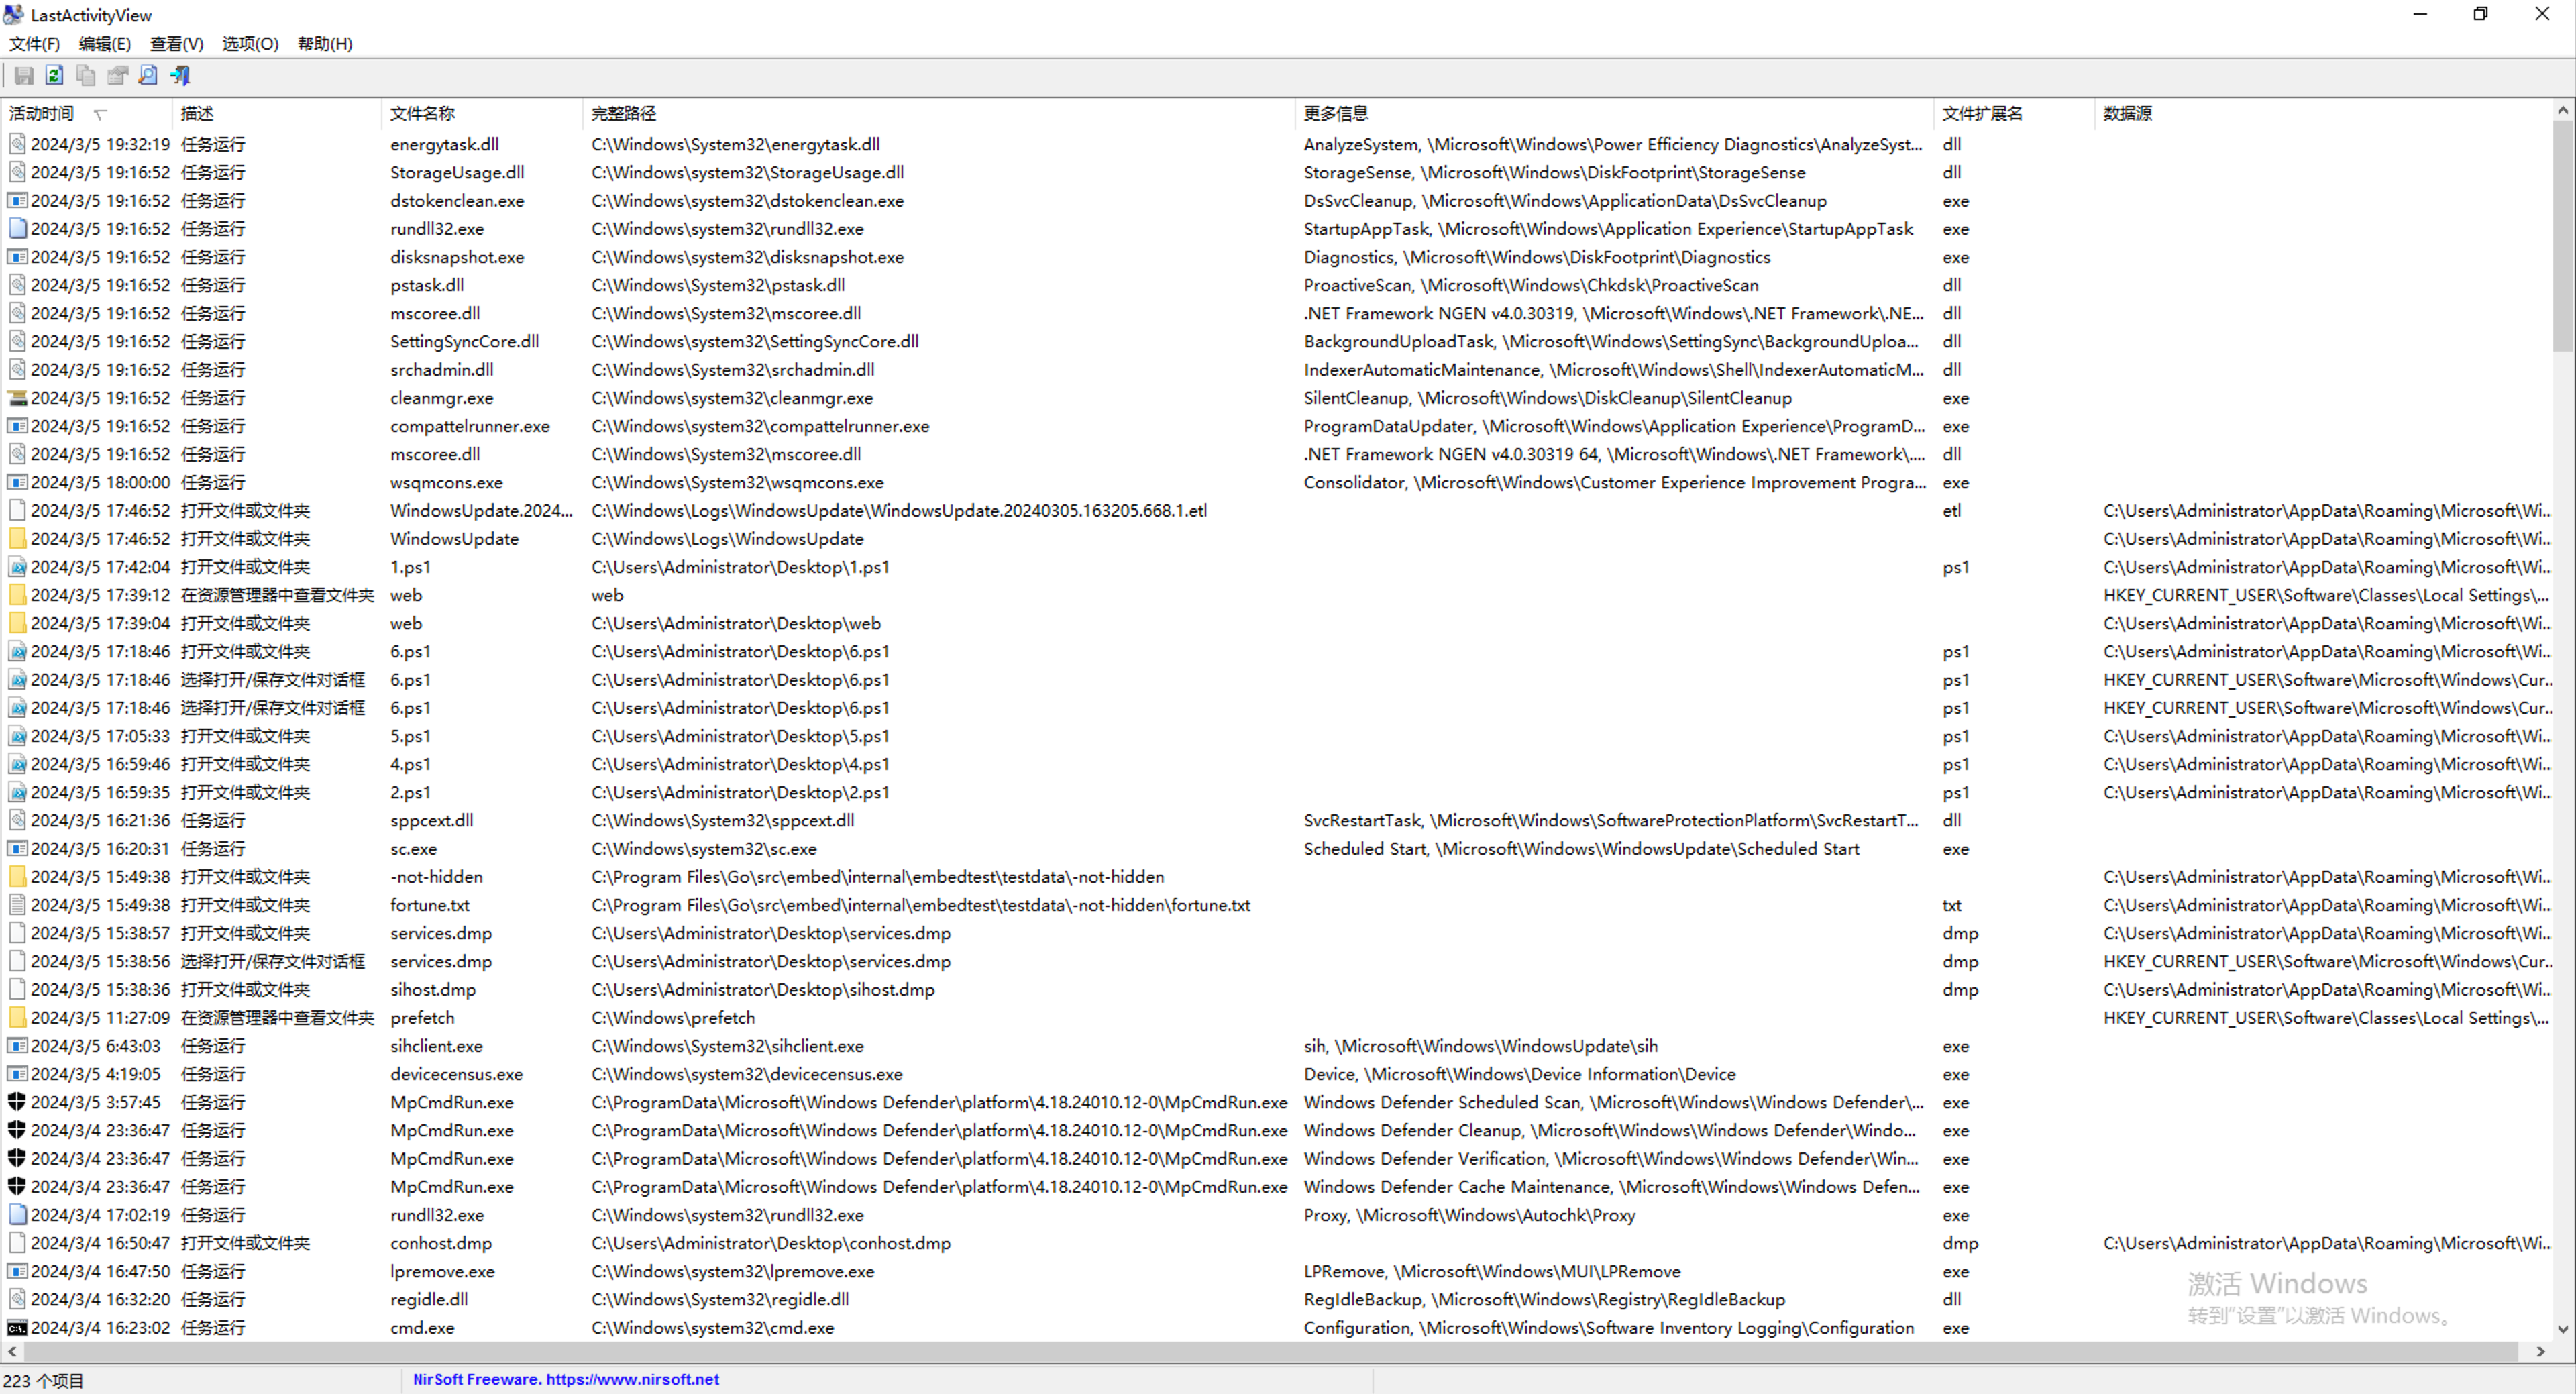Viewport: 2576px width, 1394px height.
Task: Open the 查看(V) menu
Action: (176, 44)
